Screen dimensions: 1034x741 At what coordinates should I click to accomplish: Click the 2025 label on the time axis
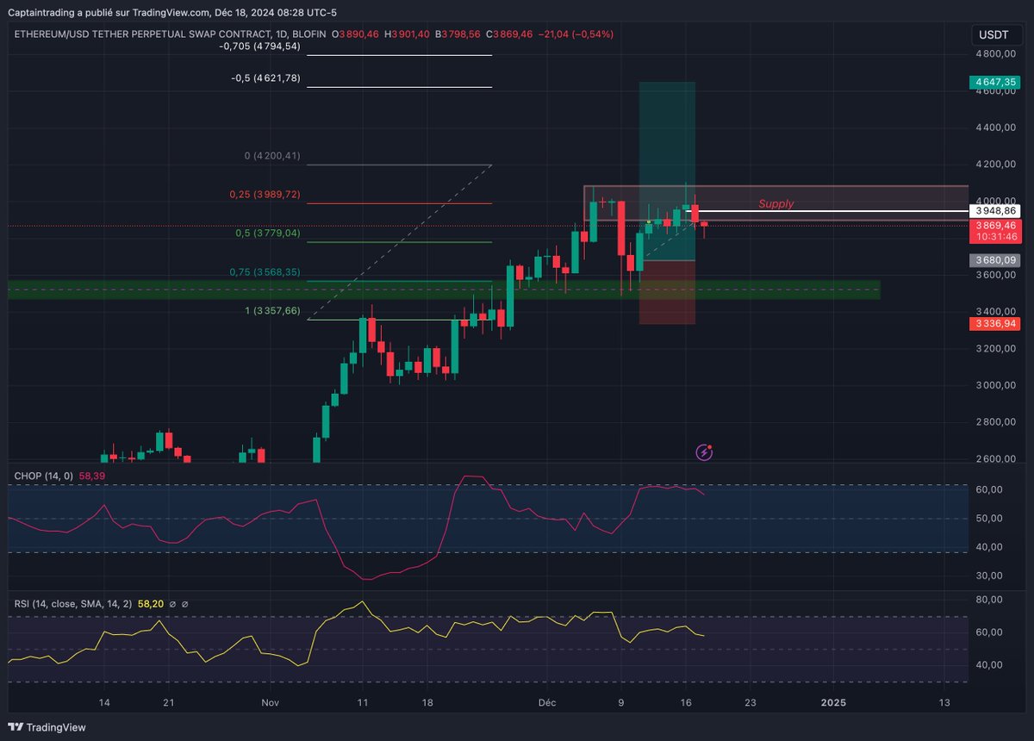point(833,703)
